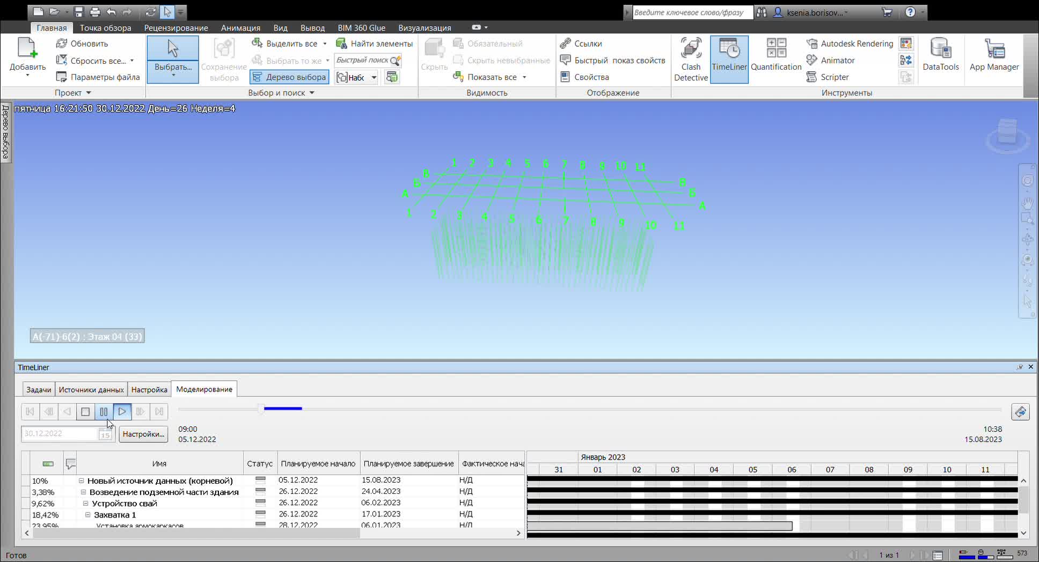Screen dimensions: 1039x562
Task: Click the task table horizontal scrollbar
Action: point(196,533)
